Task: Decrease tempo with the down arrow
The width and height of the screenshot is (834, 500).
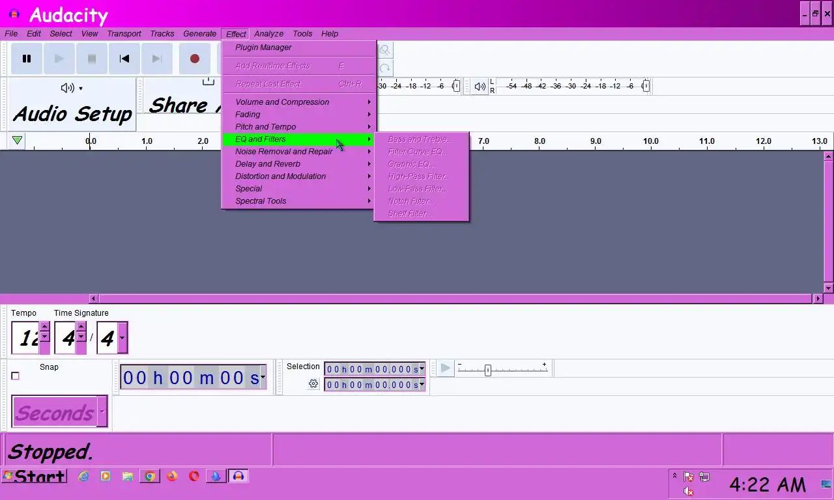Action: pyautogui.click(x=44, y=337)
